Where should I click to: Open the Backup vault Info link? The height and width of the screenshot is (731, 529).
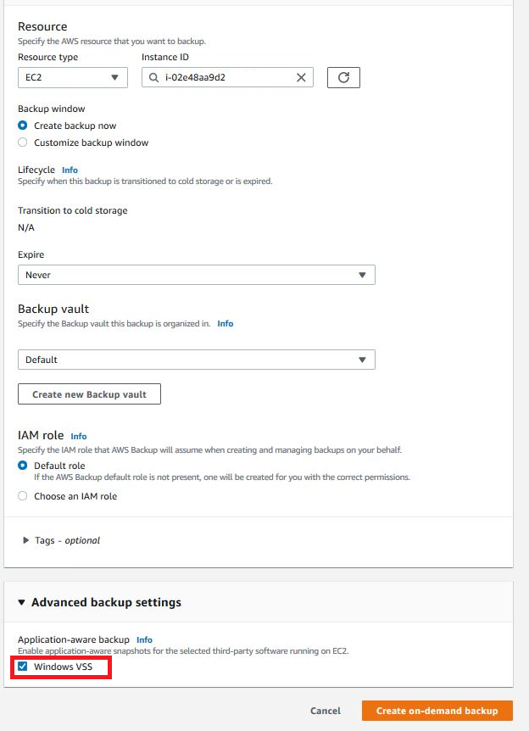point(225,323)
